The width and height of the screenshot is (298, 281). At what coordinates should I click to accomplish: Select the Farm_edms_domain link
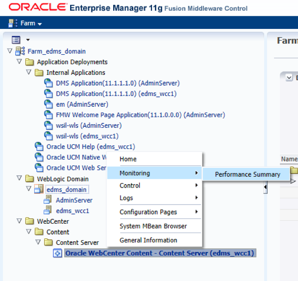(x=57, y=51)
